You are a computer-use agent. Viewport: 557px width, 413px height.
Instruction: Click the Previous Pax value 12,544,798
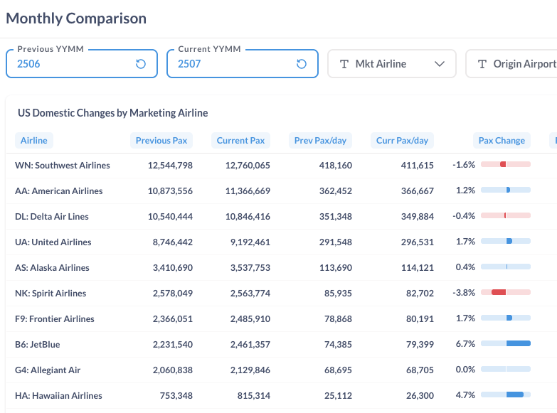pyautogui.click(x=170, y=165)
